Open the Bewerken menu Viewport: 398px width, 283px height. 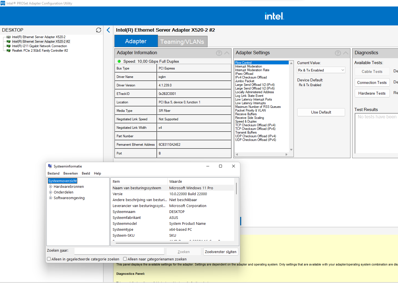pyautogui.click(x=70, y=173)
